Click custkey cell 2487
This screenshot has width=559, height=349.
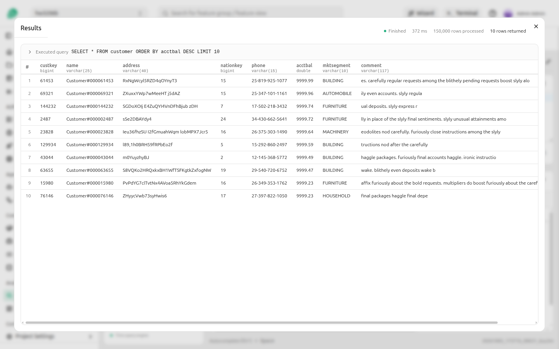click(45, 119)
